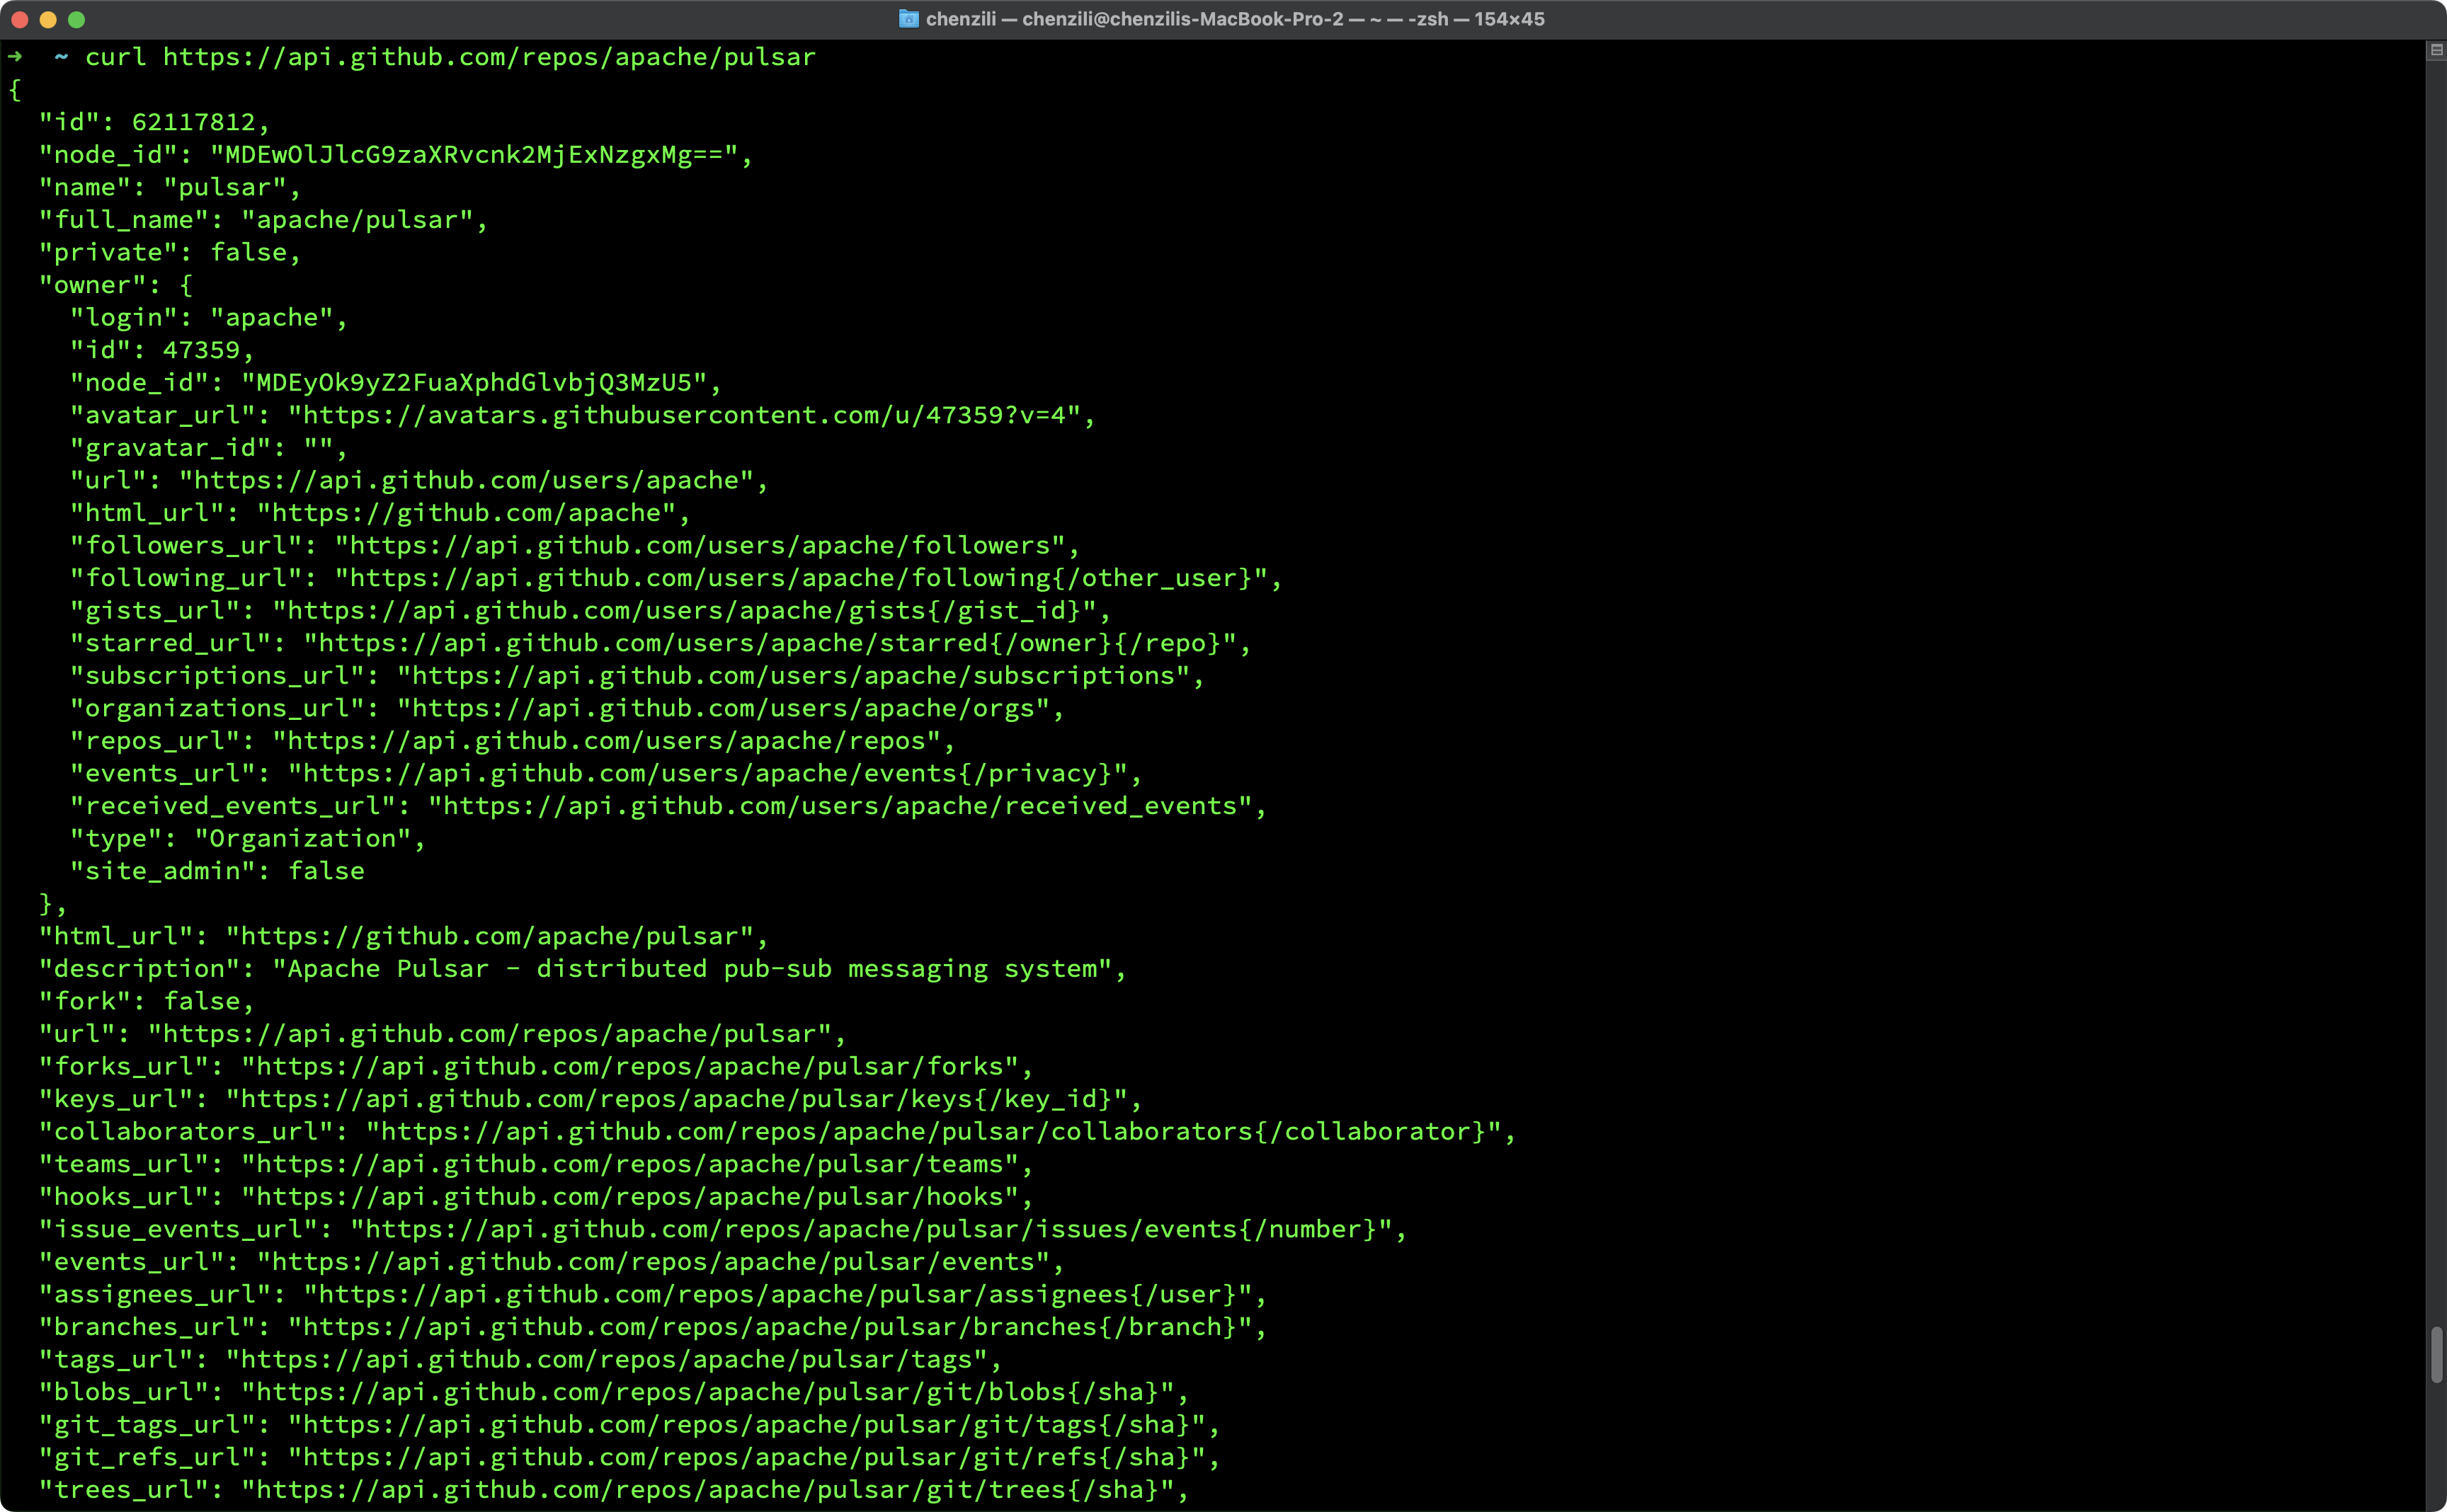Click the tags_url pulsar/tags line
The image size is (2447, 1512).
tap(520, 1360)
